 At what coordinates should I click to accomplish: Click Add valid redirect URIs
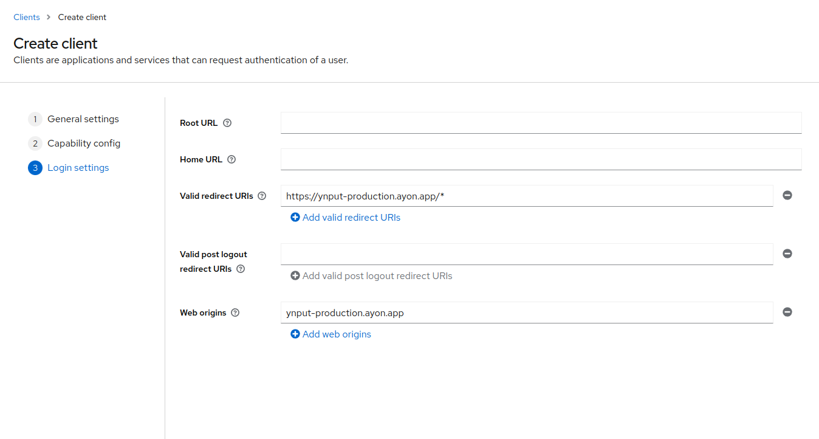click(x=351, y=217)
